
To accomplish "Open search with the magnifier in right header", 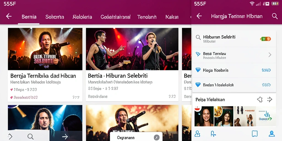I will pyautogui.click(x=275, y=16).
